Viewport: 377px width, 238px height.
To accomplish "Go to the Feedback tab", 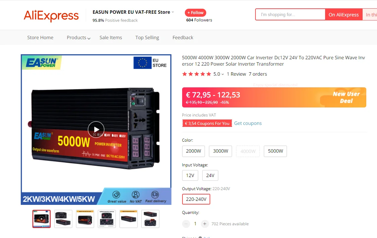I will pyautogui.click(x=183, y=37).
